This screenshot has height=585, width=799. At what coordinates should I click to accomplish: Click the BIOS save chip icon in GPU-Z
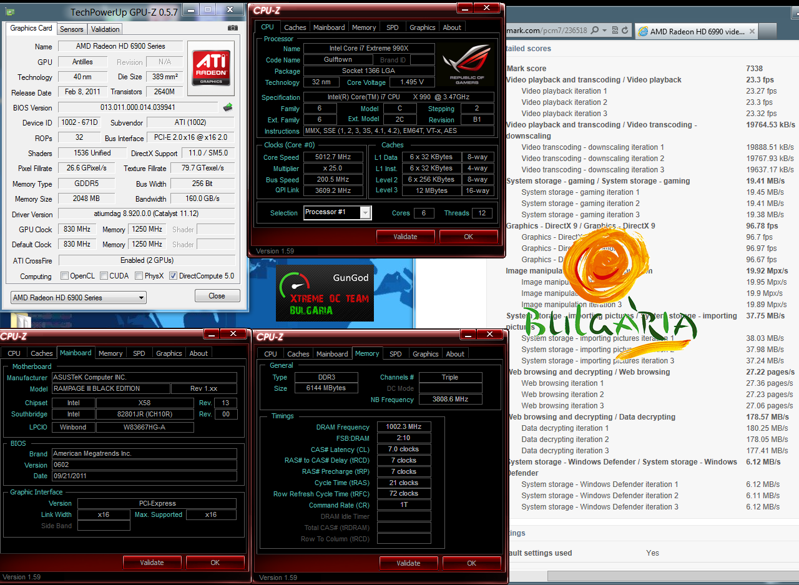point(228,107)
